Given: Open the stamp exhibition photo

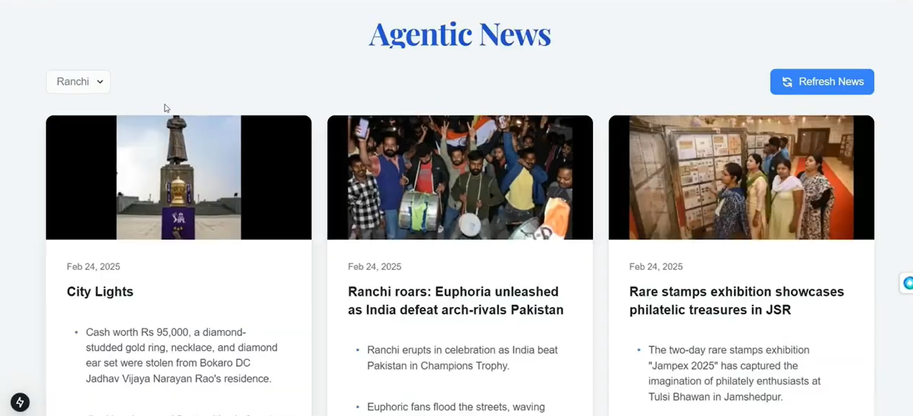Looking at the screenshot, I should click(x=741, y=177).
